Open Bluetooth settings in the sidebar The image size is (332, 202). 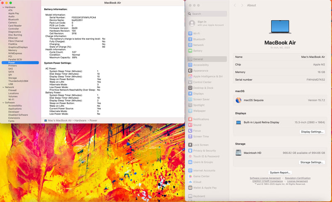pos(199,39)
